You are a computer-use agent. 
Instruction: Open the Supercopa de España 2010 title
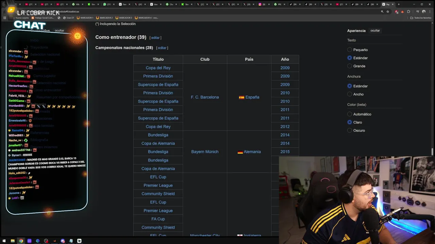158,101
